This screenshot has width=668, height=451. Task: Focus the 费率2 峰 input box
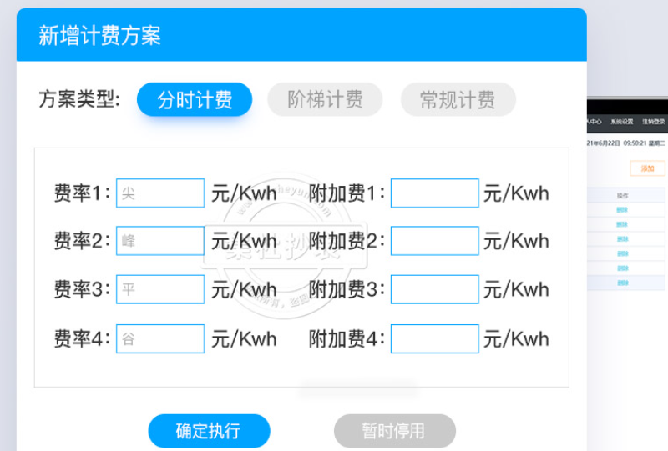160,241
